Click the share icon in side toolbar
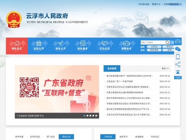The height and width of the screenshot is (140, 186). coord(178,64)
